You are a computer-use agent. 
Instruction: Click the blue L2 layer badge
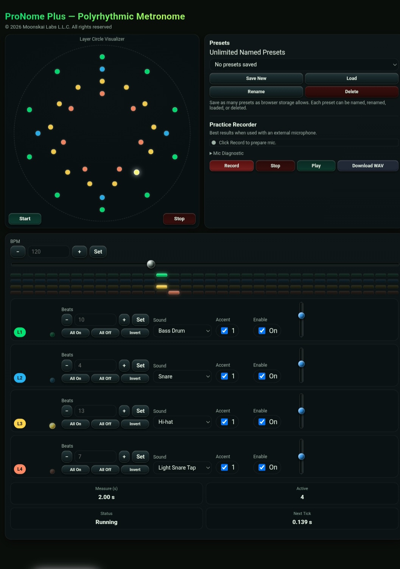[x=20, y=378]
